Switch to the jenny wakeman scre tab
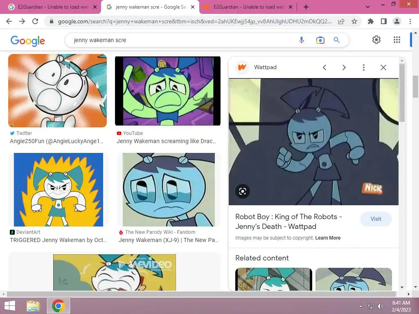419x314 pixels. click(x=150, y=7)
